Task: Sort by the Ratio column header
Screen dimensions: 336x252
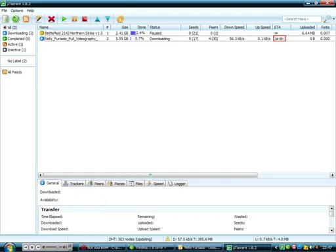Action: 325,28
